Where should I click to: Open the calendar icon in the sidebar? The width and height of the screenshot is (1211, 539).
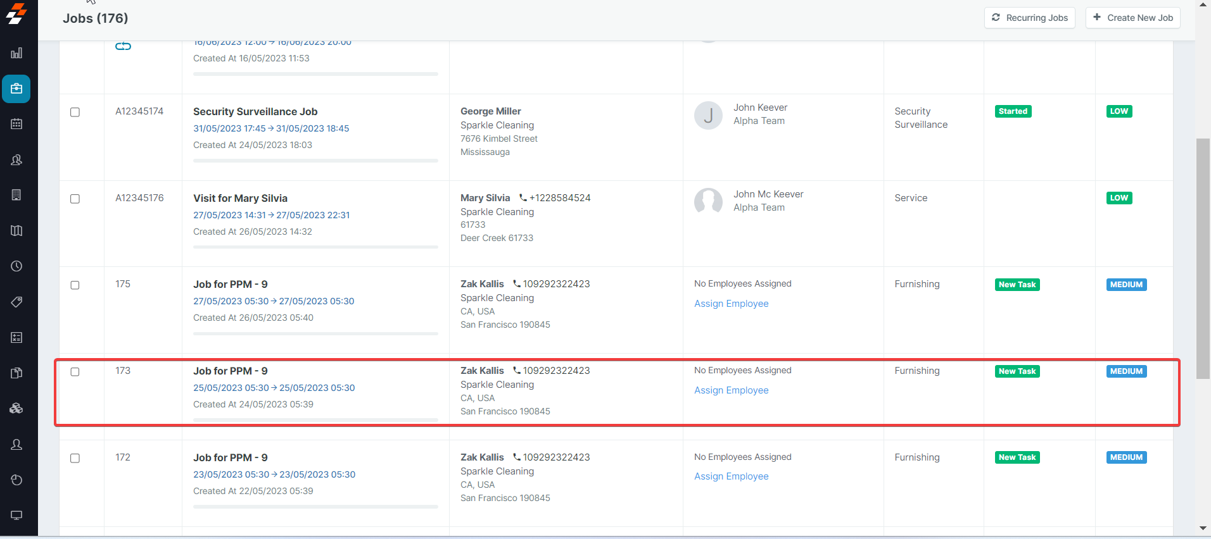click(16, 124)
